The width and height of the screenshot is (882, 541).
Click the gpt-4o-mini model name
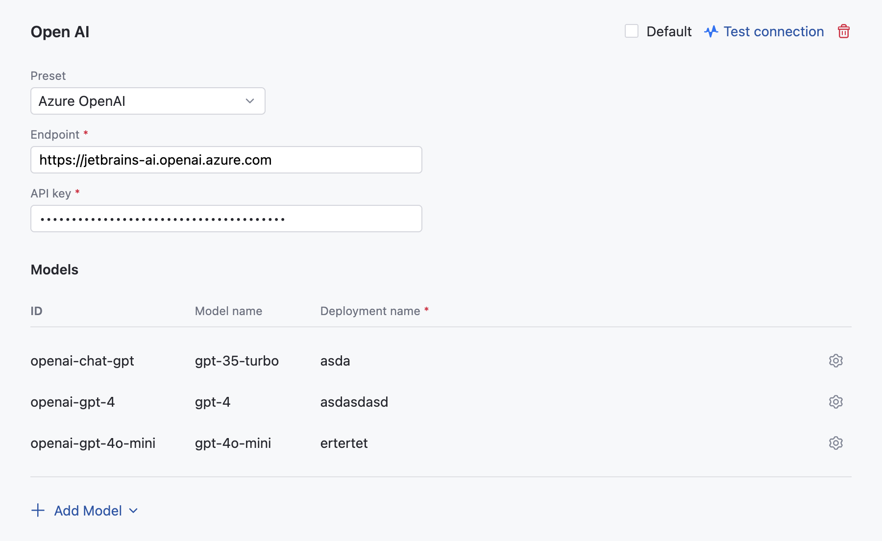click(x=233, y=443)
